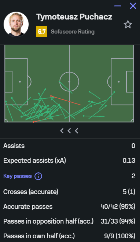Select the long red inaccurate pass arrow
The width and height of the screenshot is (140, 242).
tap(66, 101)
